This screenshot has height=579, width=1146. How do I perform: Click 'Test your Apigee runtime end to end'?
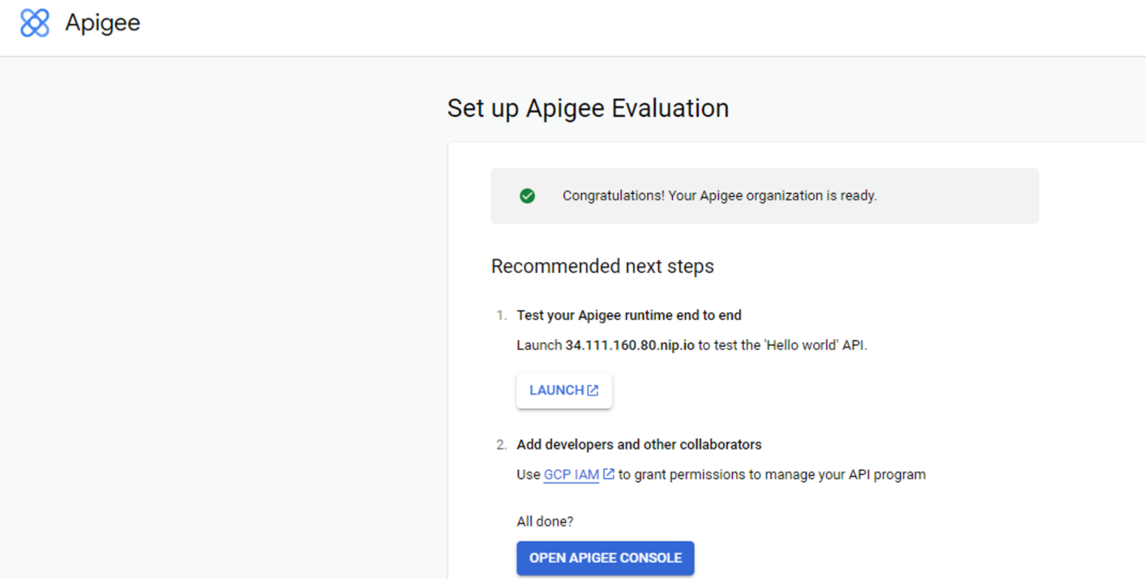pos(629,316)
